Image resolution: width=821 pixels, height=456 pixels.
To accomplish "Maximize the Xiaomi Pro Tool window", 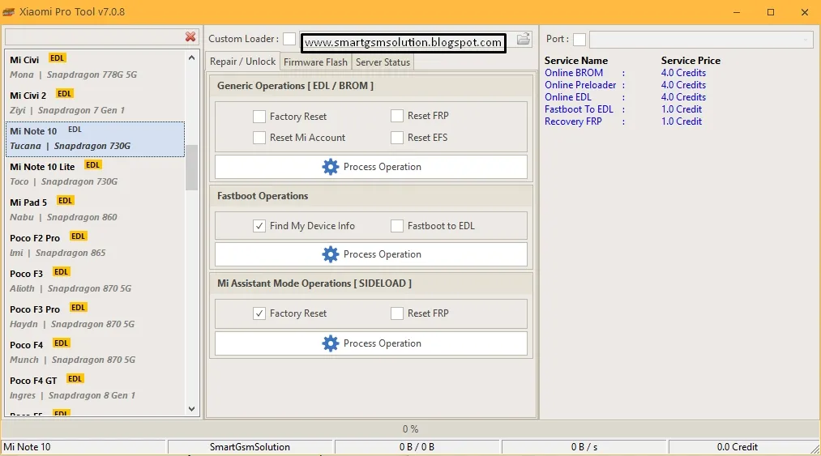I will click(x=771, y=12).
